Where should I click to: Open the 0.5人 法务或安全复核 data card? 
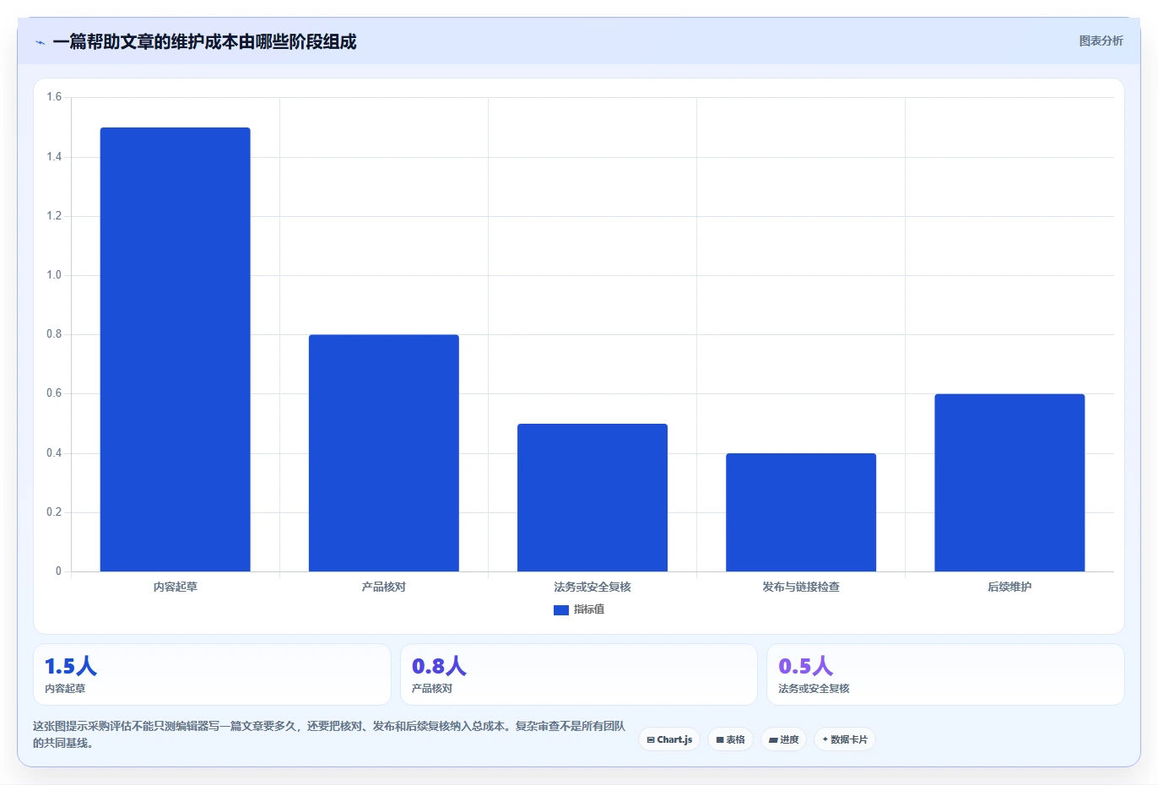(945, 674)
